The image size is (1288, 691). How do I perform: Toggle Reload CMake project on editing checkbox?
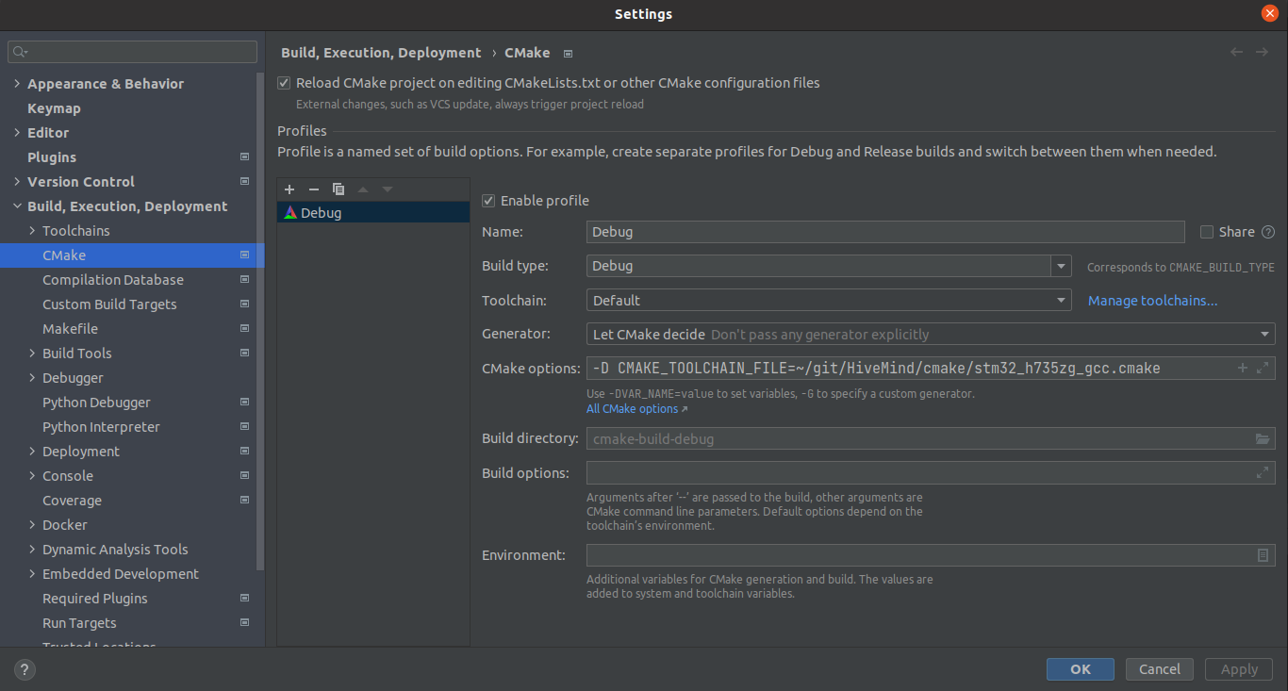click(284, 83)
